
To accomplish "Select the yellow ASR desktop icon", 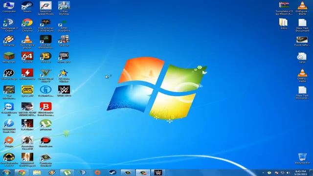I will click(27, 91).
